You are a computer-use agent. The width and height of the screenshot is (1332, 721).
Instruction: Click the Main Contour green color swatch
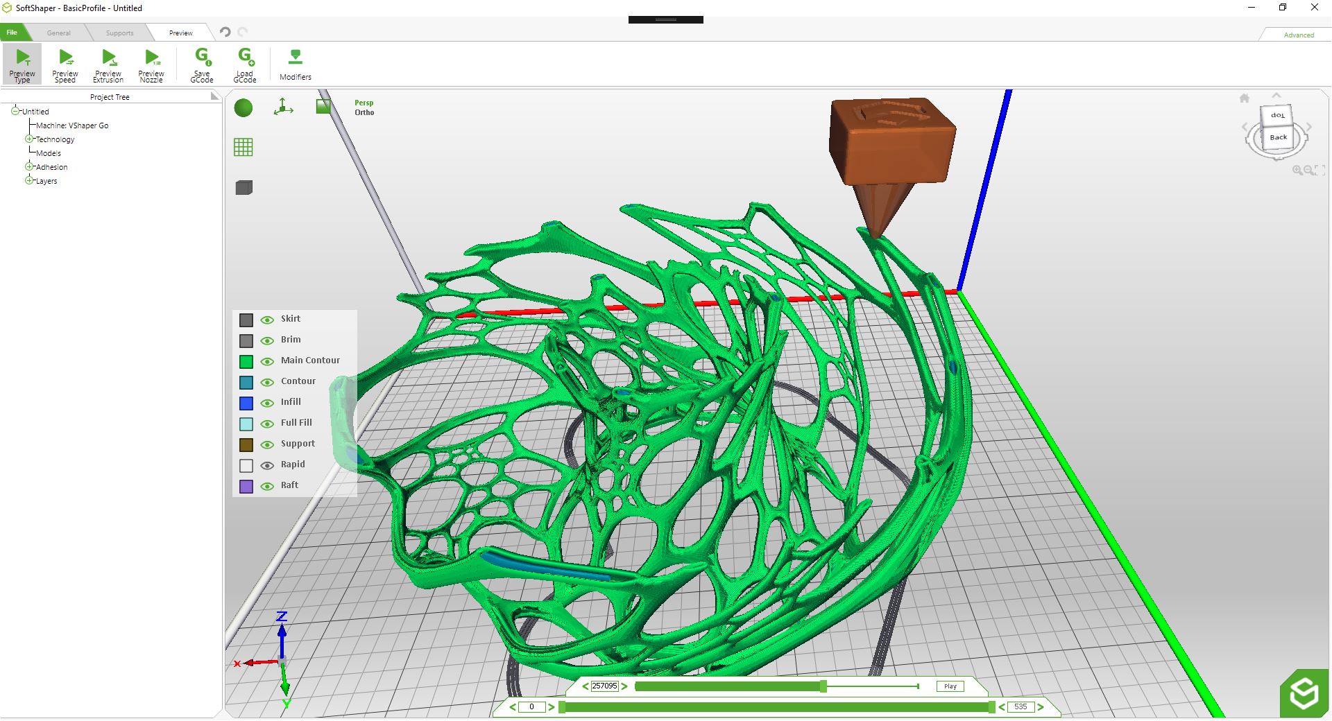click(246, 362)
